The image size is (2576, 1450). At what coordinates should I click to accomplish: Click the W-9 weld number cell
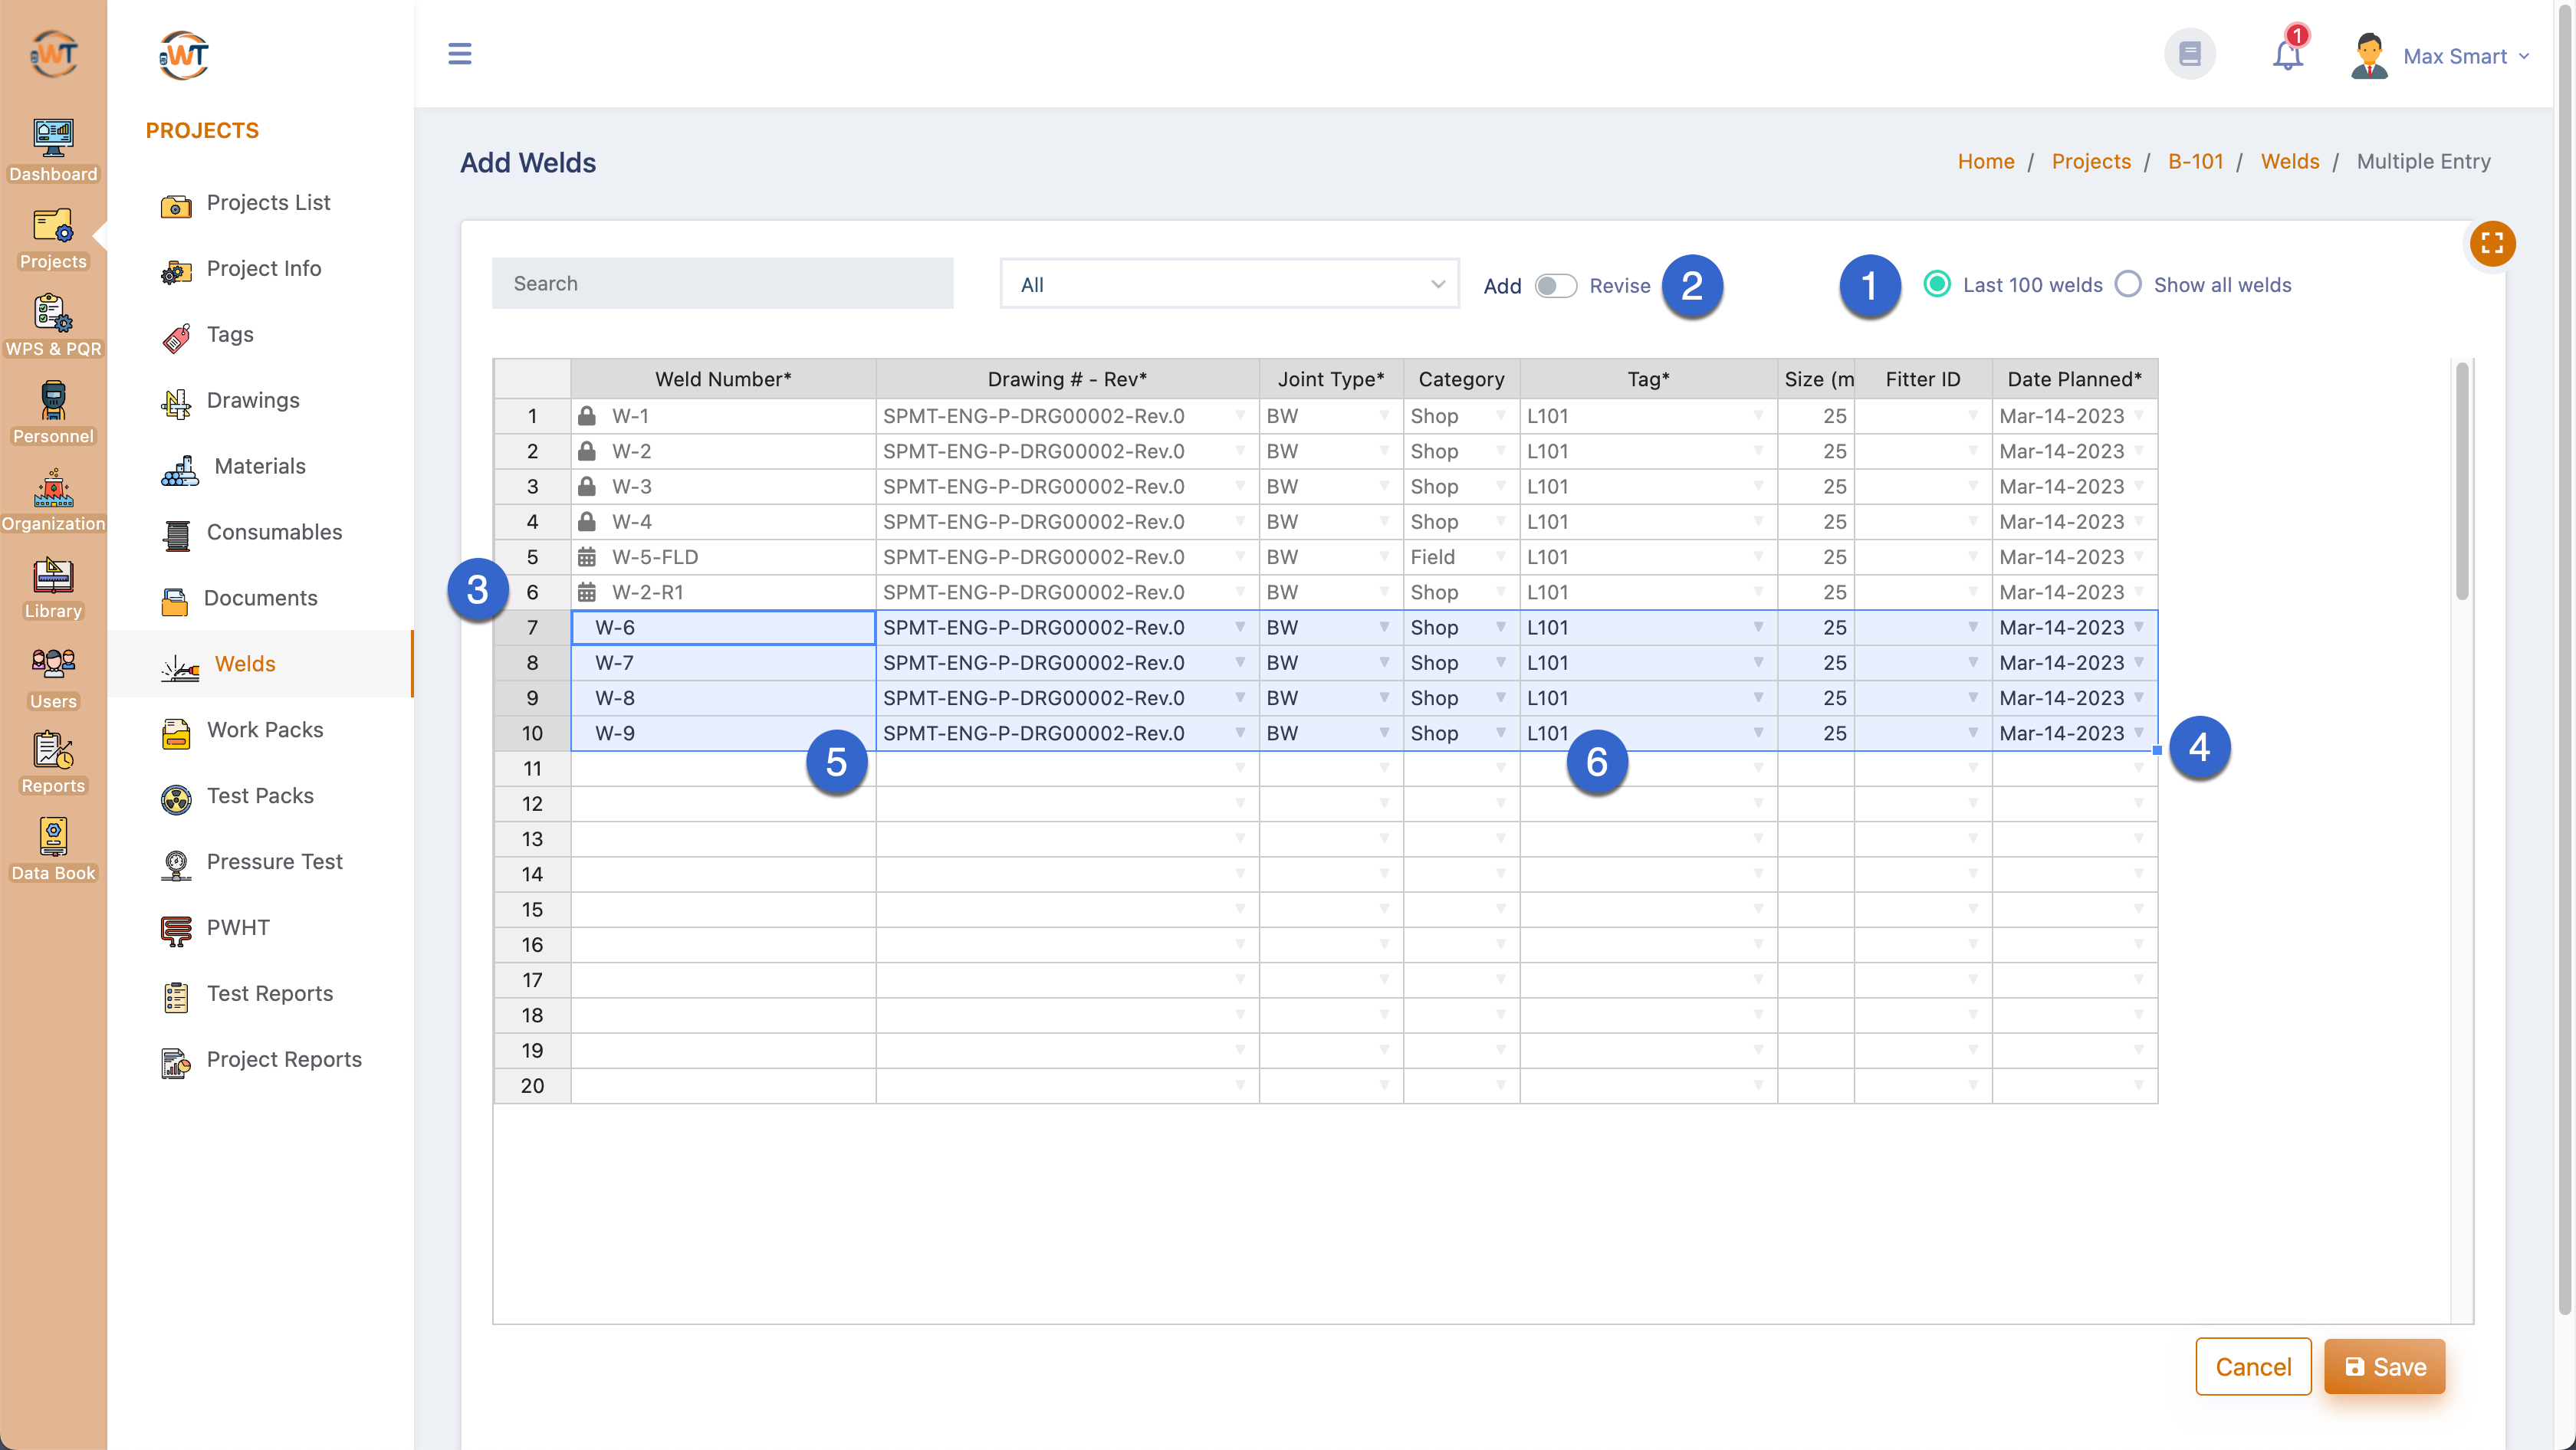(723, 733)
